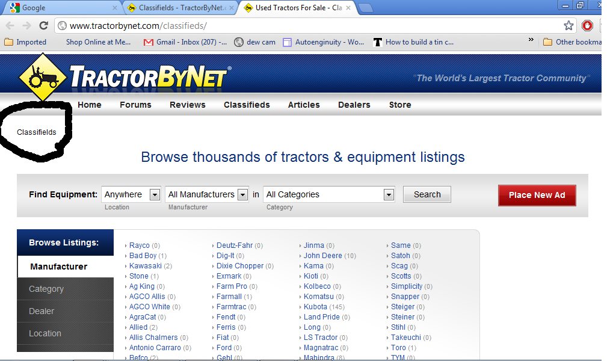Click the red stop-sign extension icon
Viewport: 616px width, 361px height.
click(588, 26)
